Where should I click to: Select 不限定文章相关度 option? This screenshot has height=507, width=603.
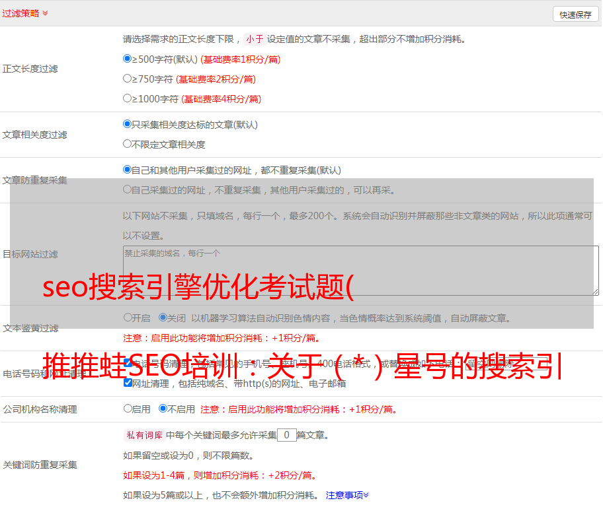tap(128, 144)
